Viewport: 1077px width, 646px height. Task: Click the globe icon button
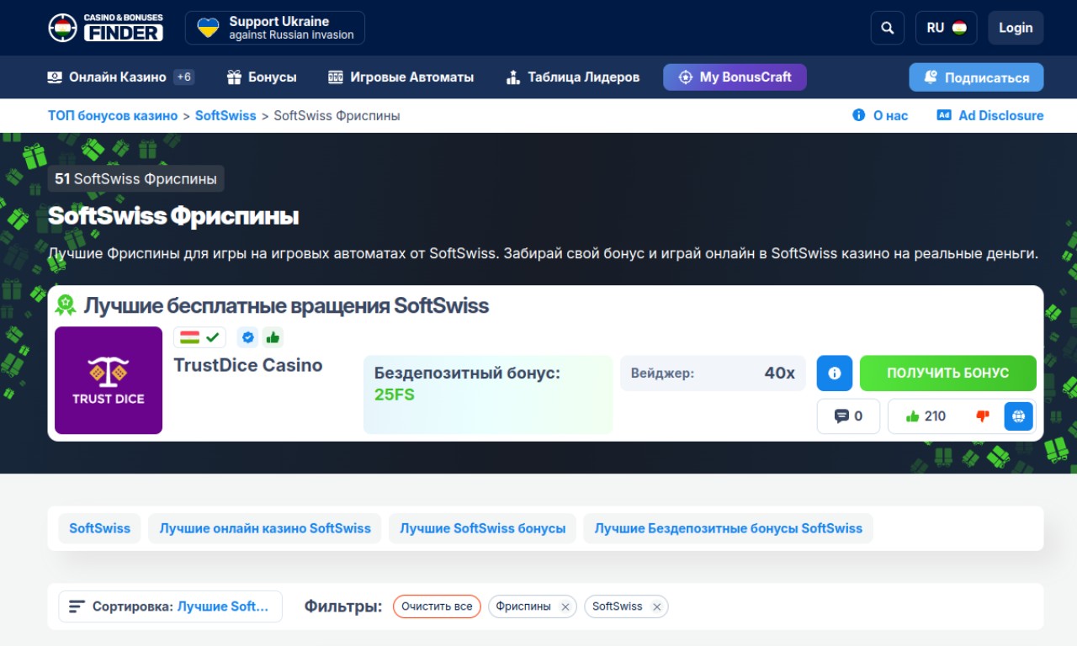pyautogui.click(x=1018, y=416)
